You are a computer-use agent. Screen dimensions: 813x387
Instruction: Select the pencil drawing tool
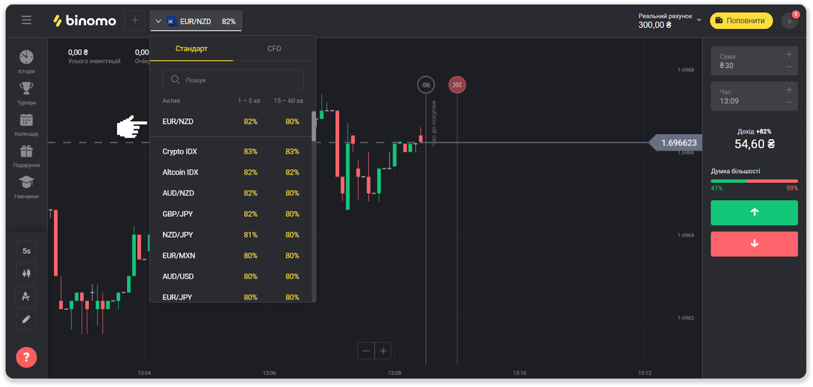26,319
